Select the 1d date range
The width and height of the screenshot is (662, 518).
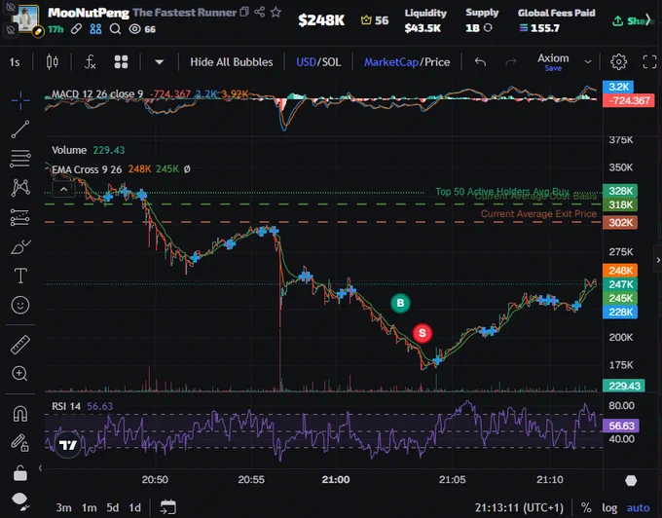coord(134,507)
